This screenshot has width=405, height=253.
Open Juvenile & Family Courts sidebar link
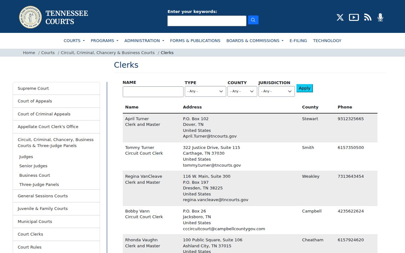point(56,209)
